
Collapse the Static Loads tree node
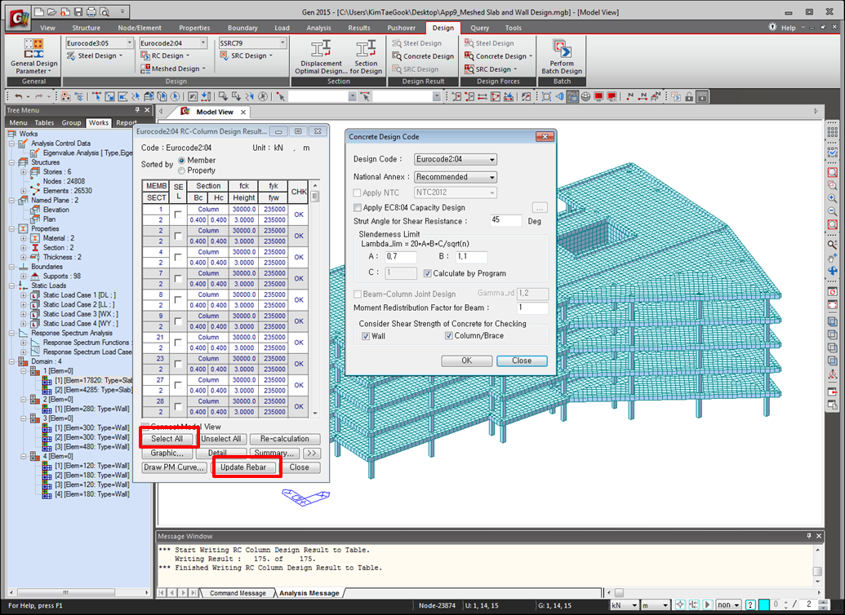(12, 285)
